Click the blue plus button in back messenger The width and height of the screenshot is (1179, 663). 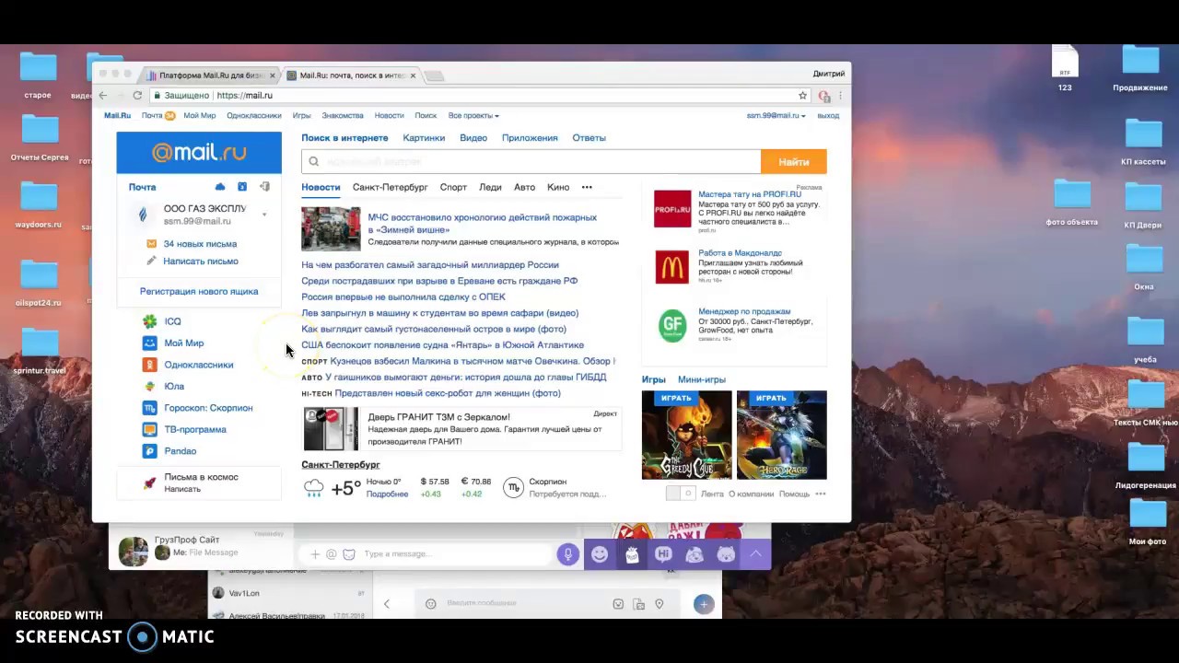coord(704,604)
